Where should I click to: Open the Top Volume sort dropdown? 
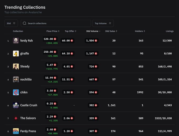coord(103,23)
